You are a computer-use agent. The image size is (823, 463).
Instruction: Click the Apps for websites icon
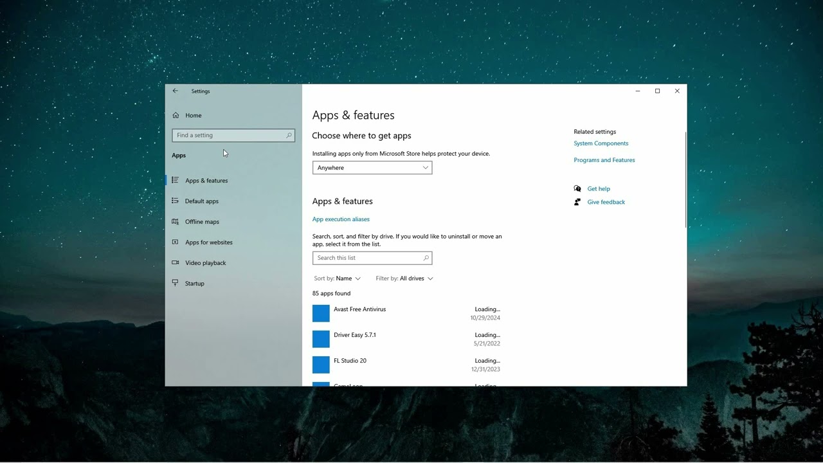pyautogui.click(x=175, y=242)
